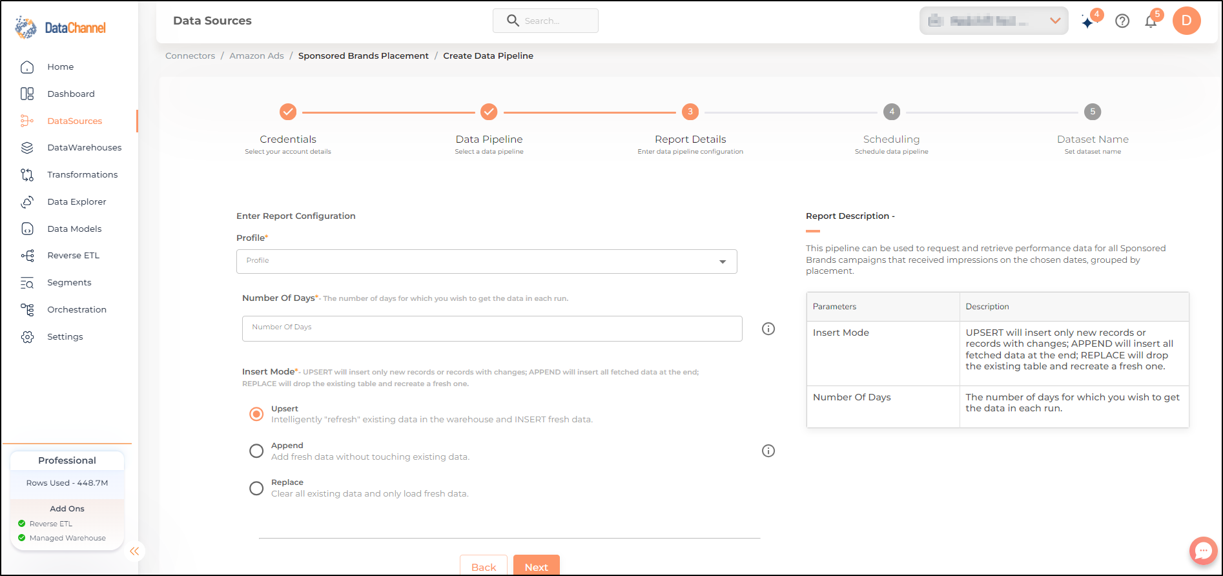Click the 'Report Description -' heading
This screenshot has height=576, width=1223.
(850, 216)
